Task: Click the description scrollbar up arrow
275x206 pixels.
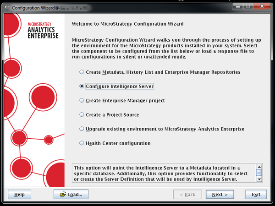Action: pos(259,167)
